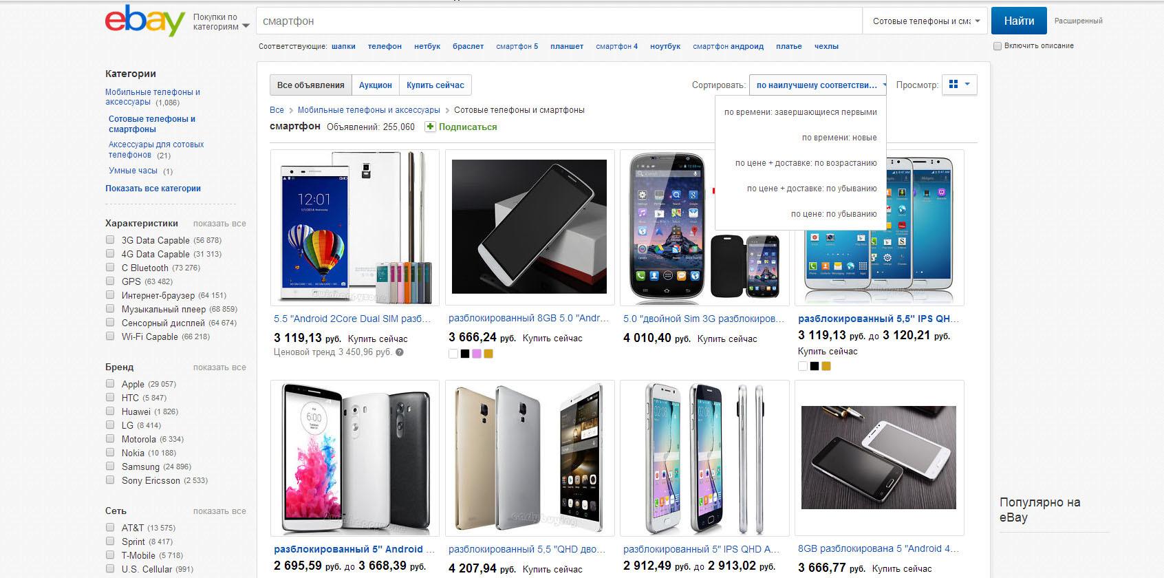This screenshot has width=1164, height=578.
Task: Tick the include description checkbox
Action: click(998, 46)
